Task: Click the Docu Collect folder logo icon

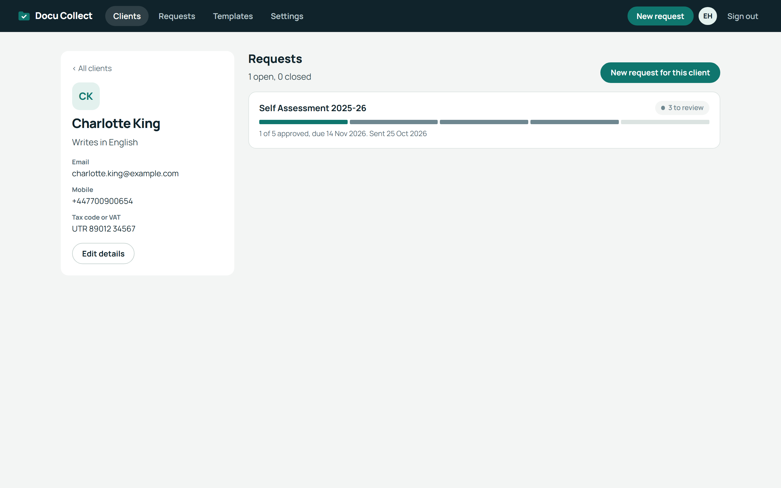Action: point(24,16)
